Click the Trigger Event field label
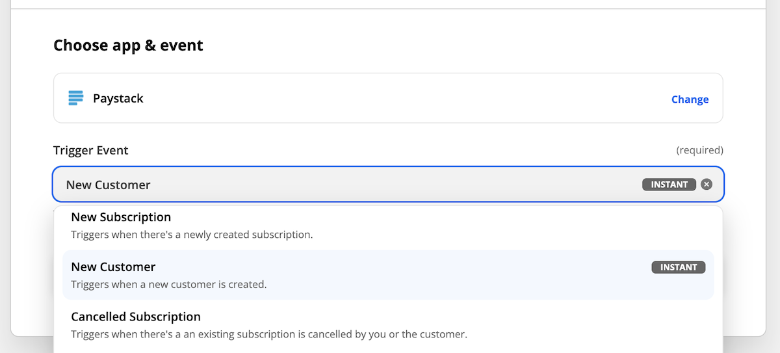Image resolution: width=780 pixels, height=353 pixels. pyautogui.click(x=91, y=150)
